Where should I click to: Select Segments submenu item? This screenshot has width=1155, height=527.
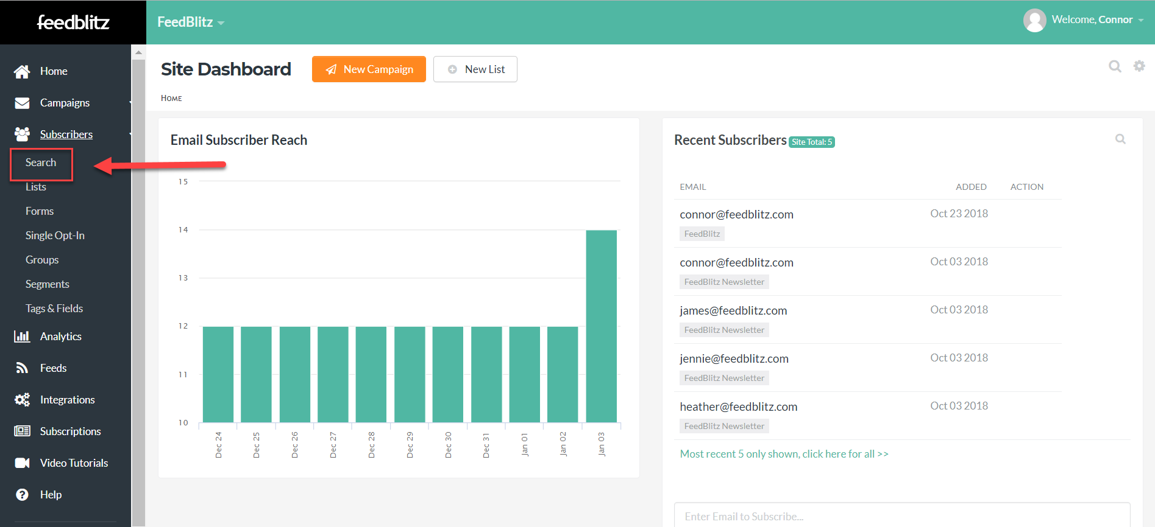47,284
